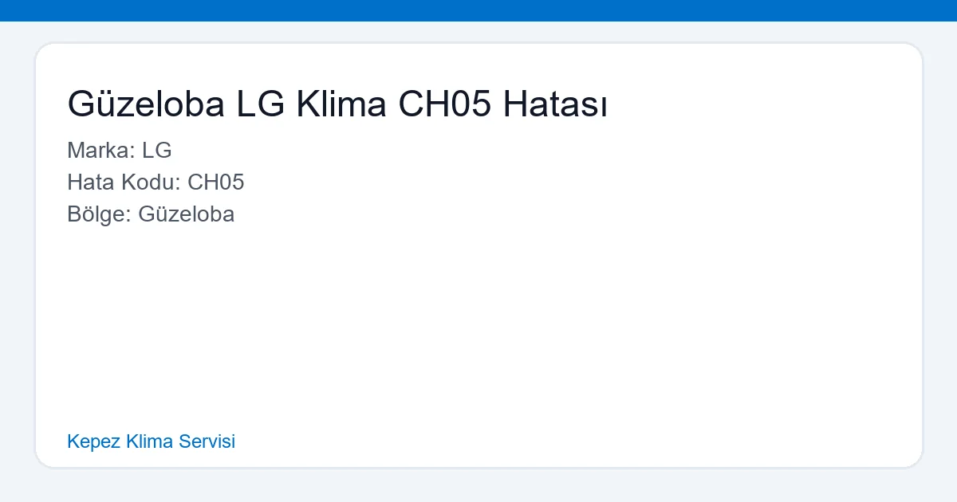Click inside the white content card
Screen dimensions: 957x502
(x=478, y=319)
